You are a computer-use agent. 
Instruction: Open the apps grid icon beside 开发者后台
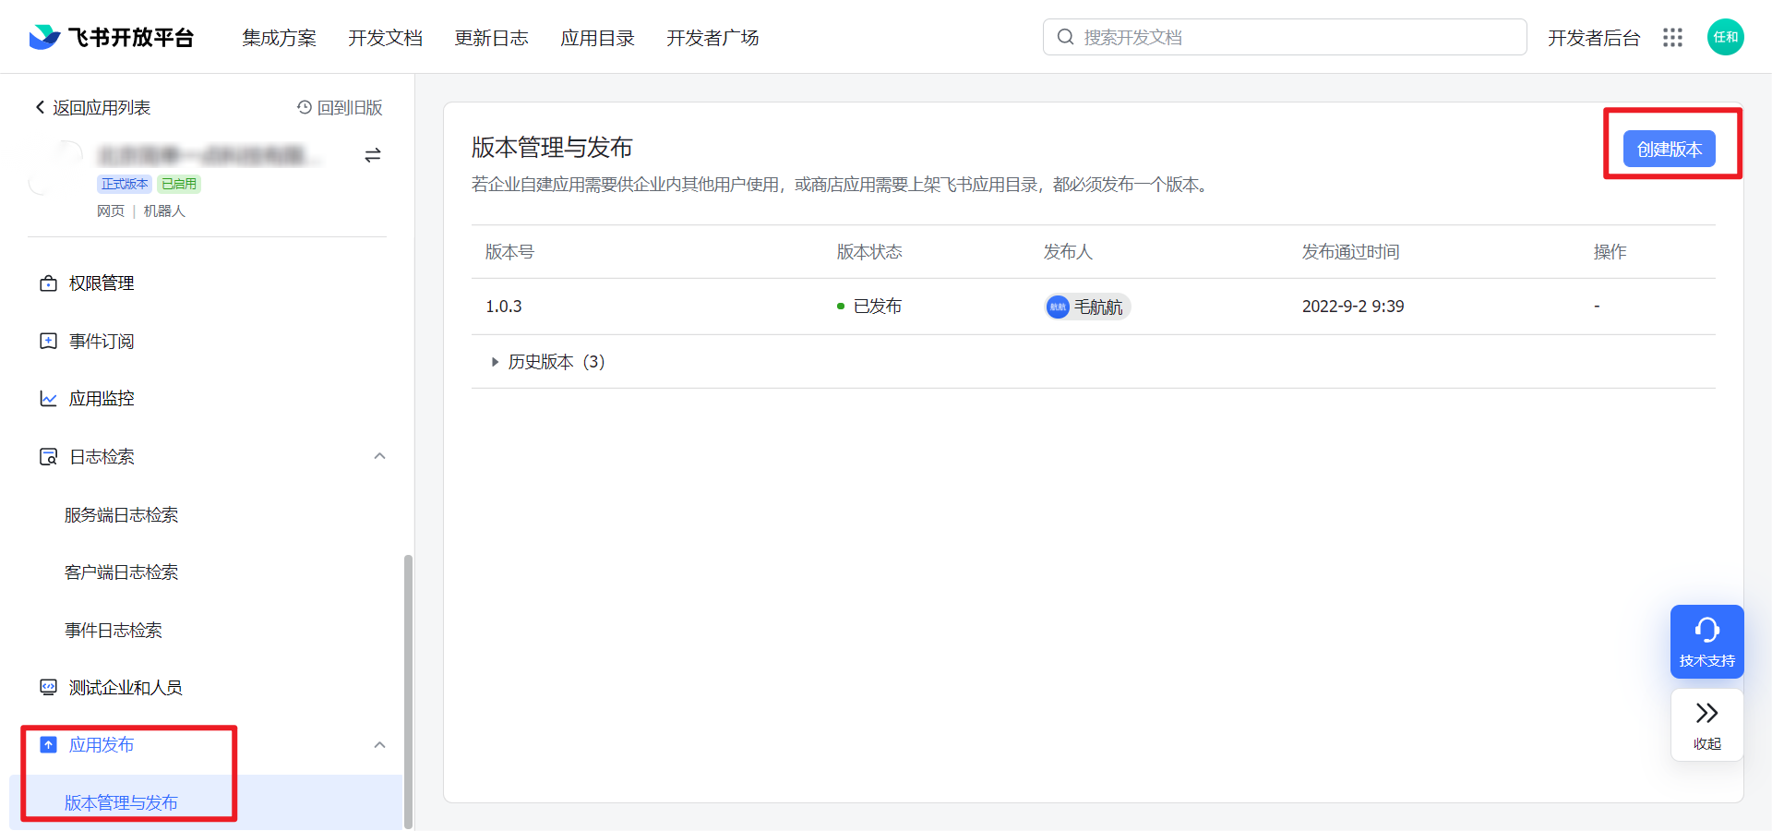coord(1673,38)
